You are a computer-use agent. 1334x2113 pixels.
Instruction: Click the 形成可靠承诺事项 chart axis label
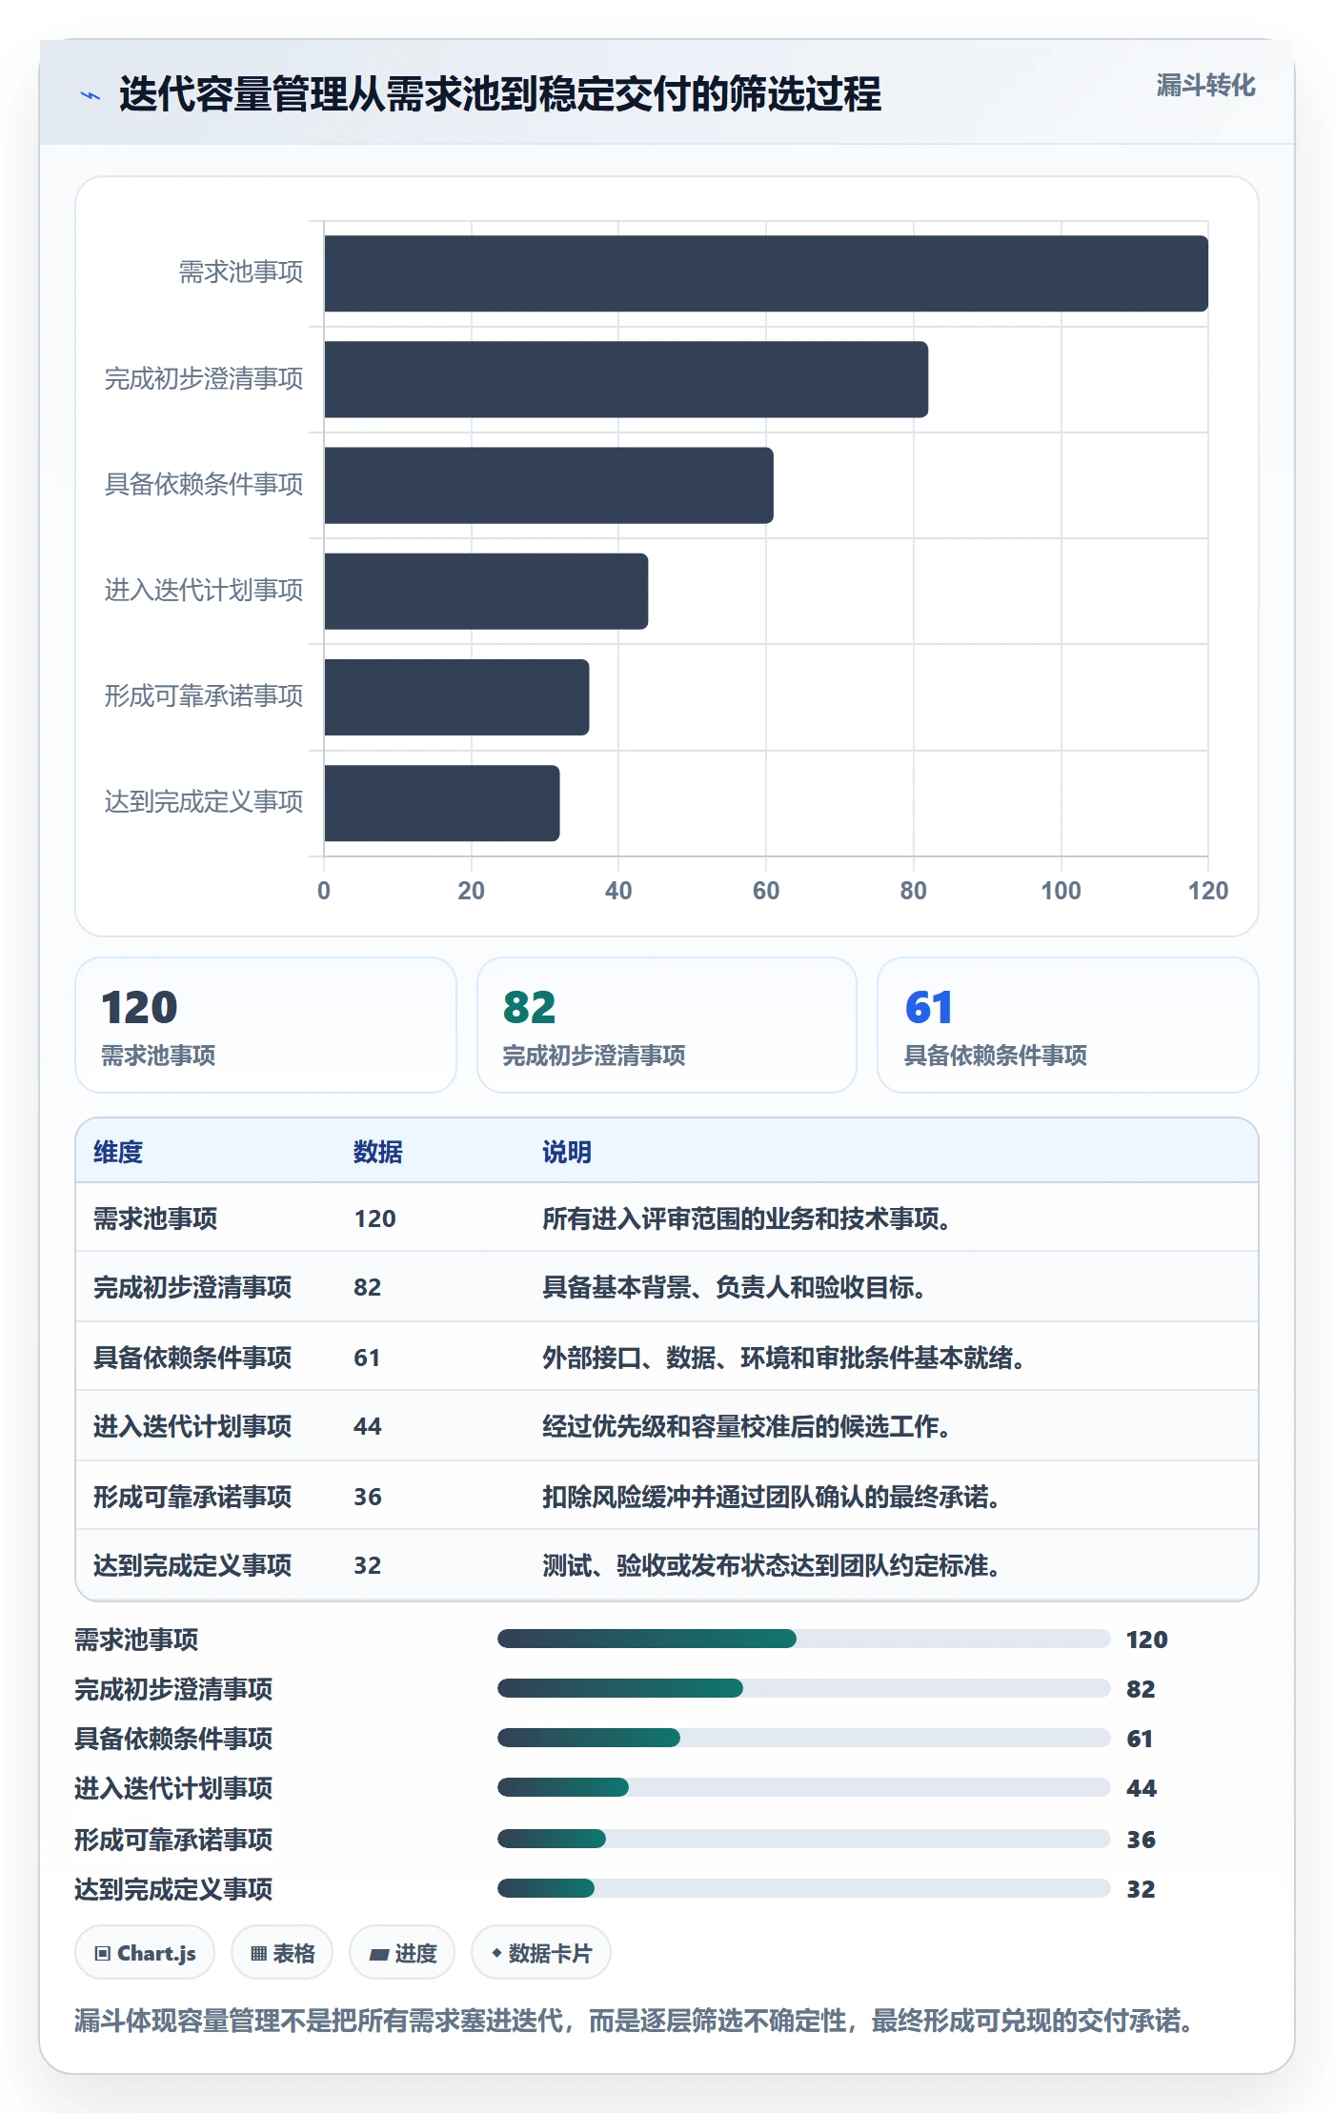click(204, 696)
